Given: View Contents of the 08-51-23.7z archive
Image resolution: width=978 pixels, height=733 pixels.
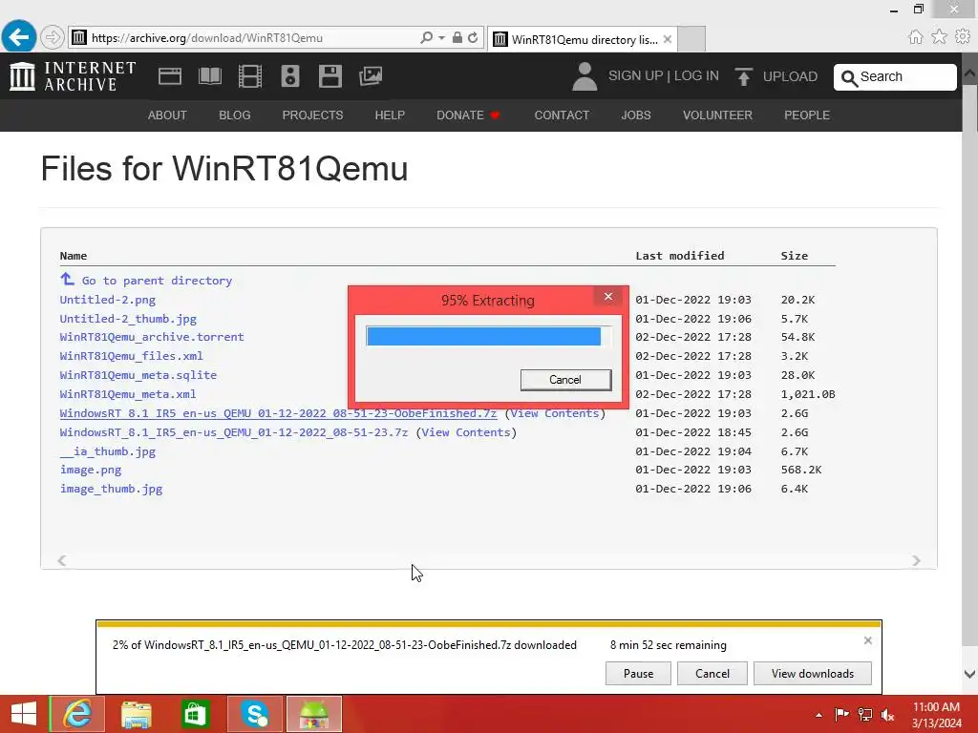Looking at the screenshot, I should tap(466, 432).
